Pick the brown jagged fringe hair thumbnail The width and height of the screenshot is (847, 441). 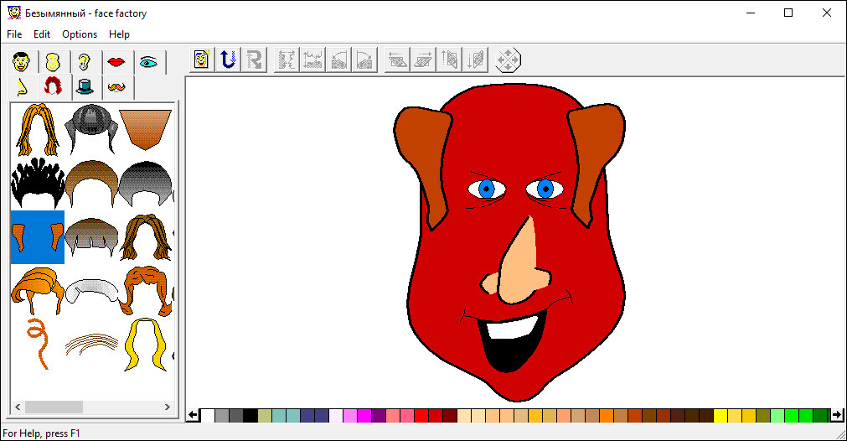[x=91, y=237]
